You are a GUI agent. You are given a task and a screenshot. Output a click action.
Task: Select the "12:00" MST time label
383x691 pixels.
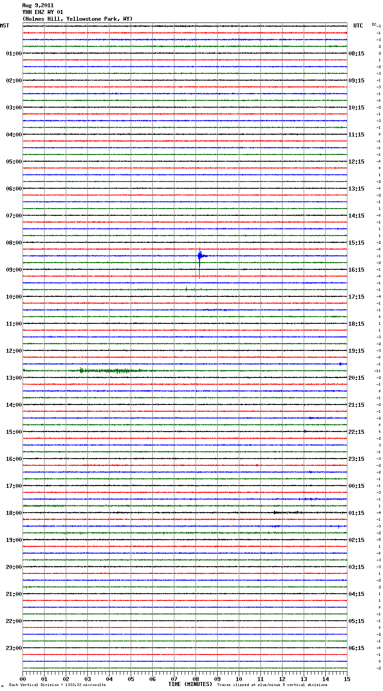pyautogui.click(x=14, y=351)
